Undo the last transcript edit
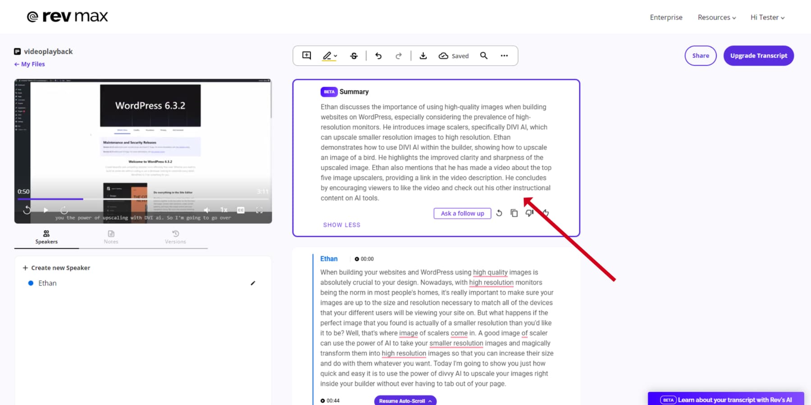811x405 pixels. (378, 56)
